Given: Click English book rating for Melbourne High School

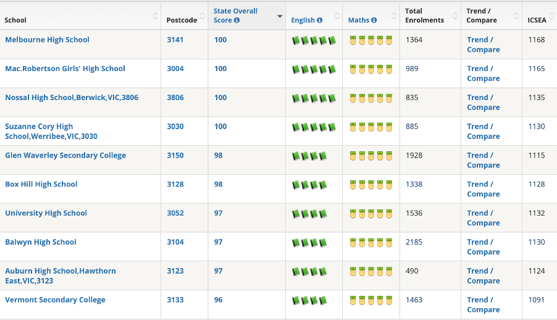Looking at the screenshot, I should click(x=314, y=40).
